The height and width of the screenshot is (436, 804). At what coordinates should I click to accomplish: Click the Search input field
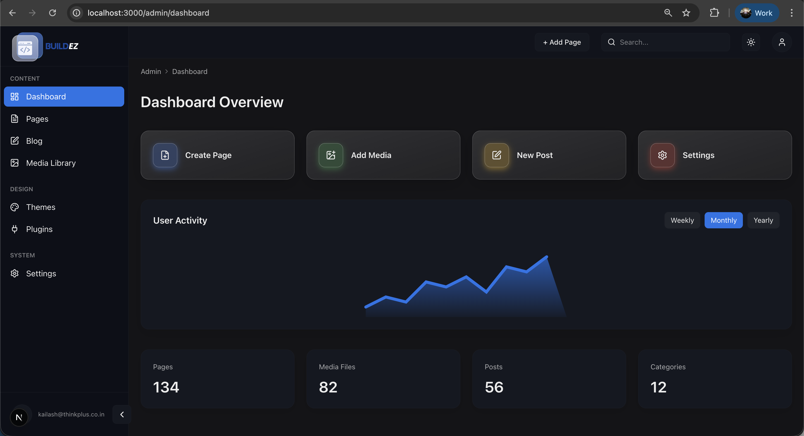tap(666, 42)
